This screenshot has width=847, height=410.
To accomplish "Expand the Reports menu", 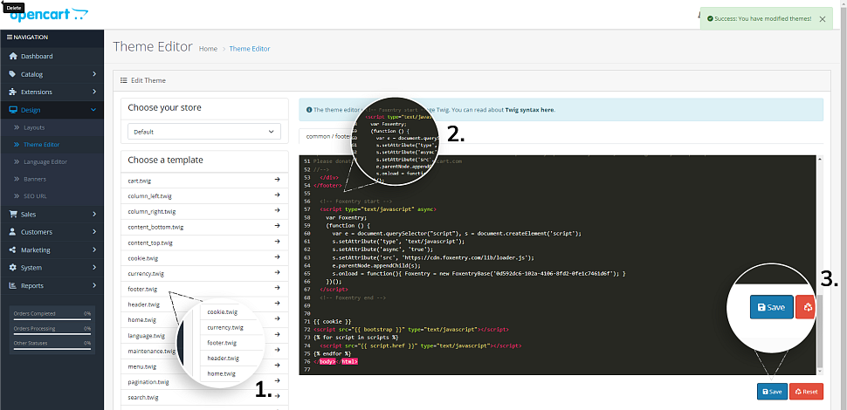I will [x=52, y=285].
